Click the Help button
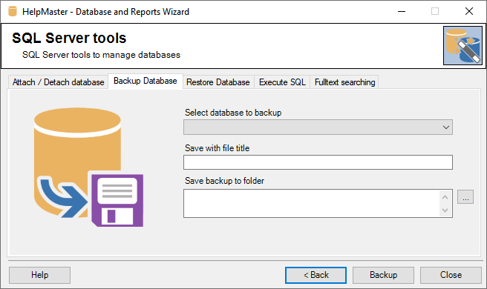 pyautogui.click(x=40, y=275)
